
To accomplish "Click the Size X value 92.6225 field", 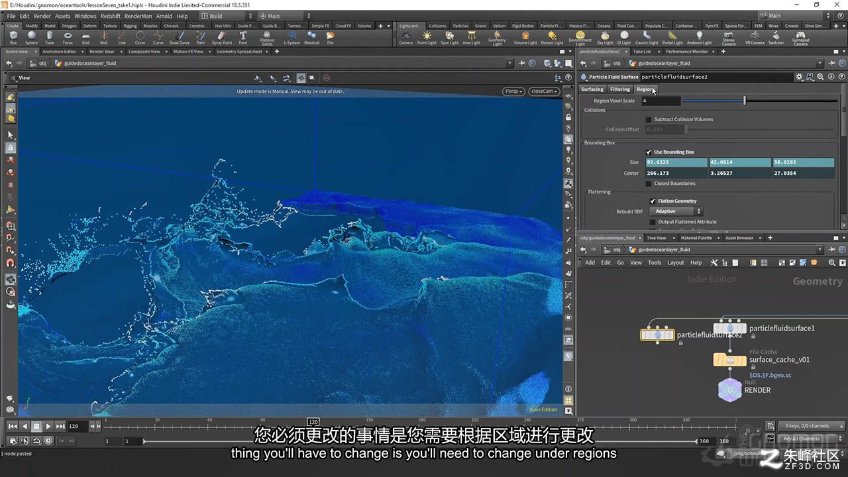I will (x=676, y=162).
